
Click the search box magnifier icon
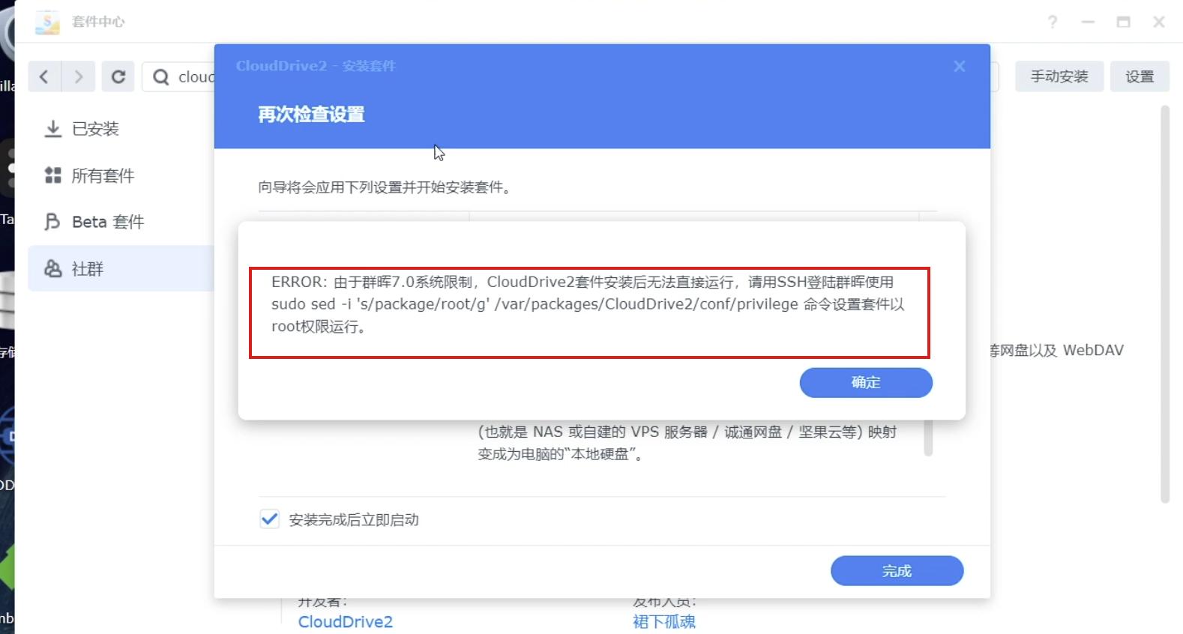pos(160,77)
